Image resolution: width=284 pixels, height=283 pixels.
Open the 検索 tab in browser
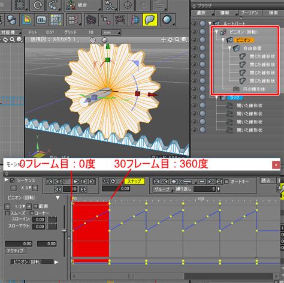(273, 13)
